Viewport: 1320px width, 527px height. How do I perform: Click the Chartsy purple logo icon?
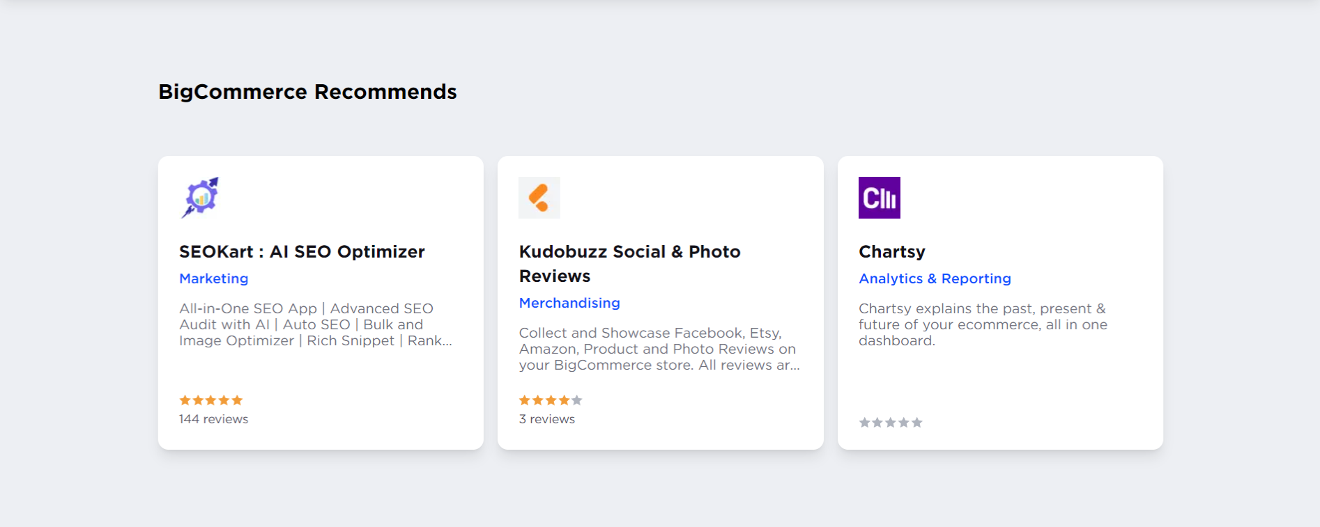tap(880, 198)
